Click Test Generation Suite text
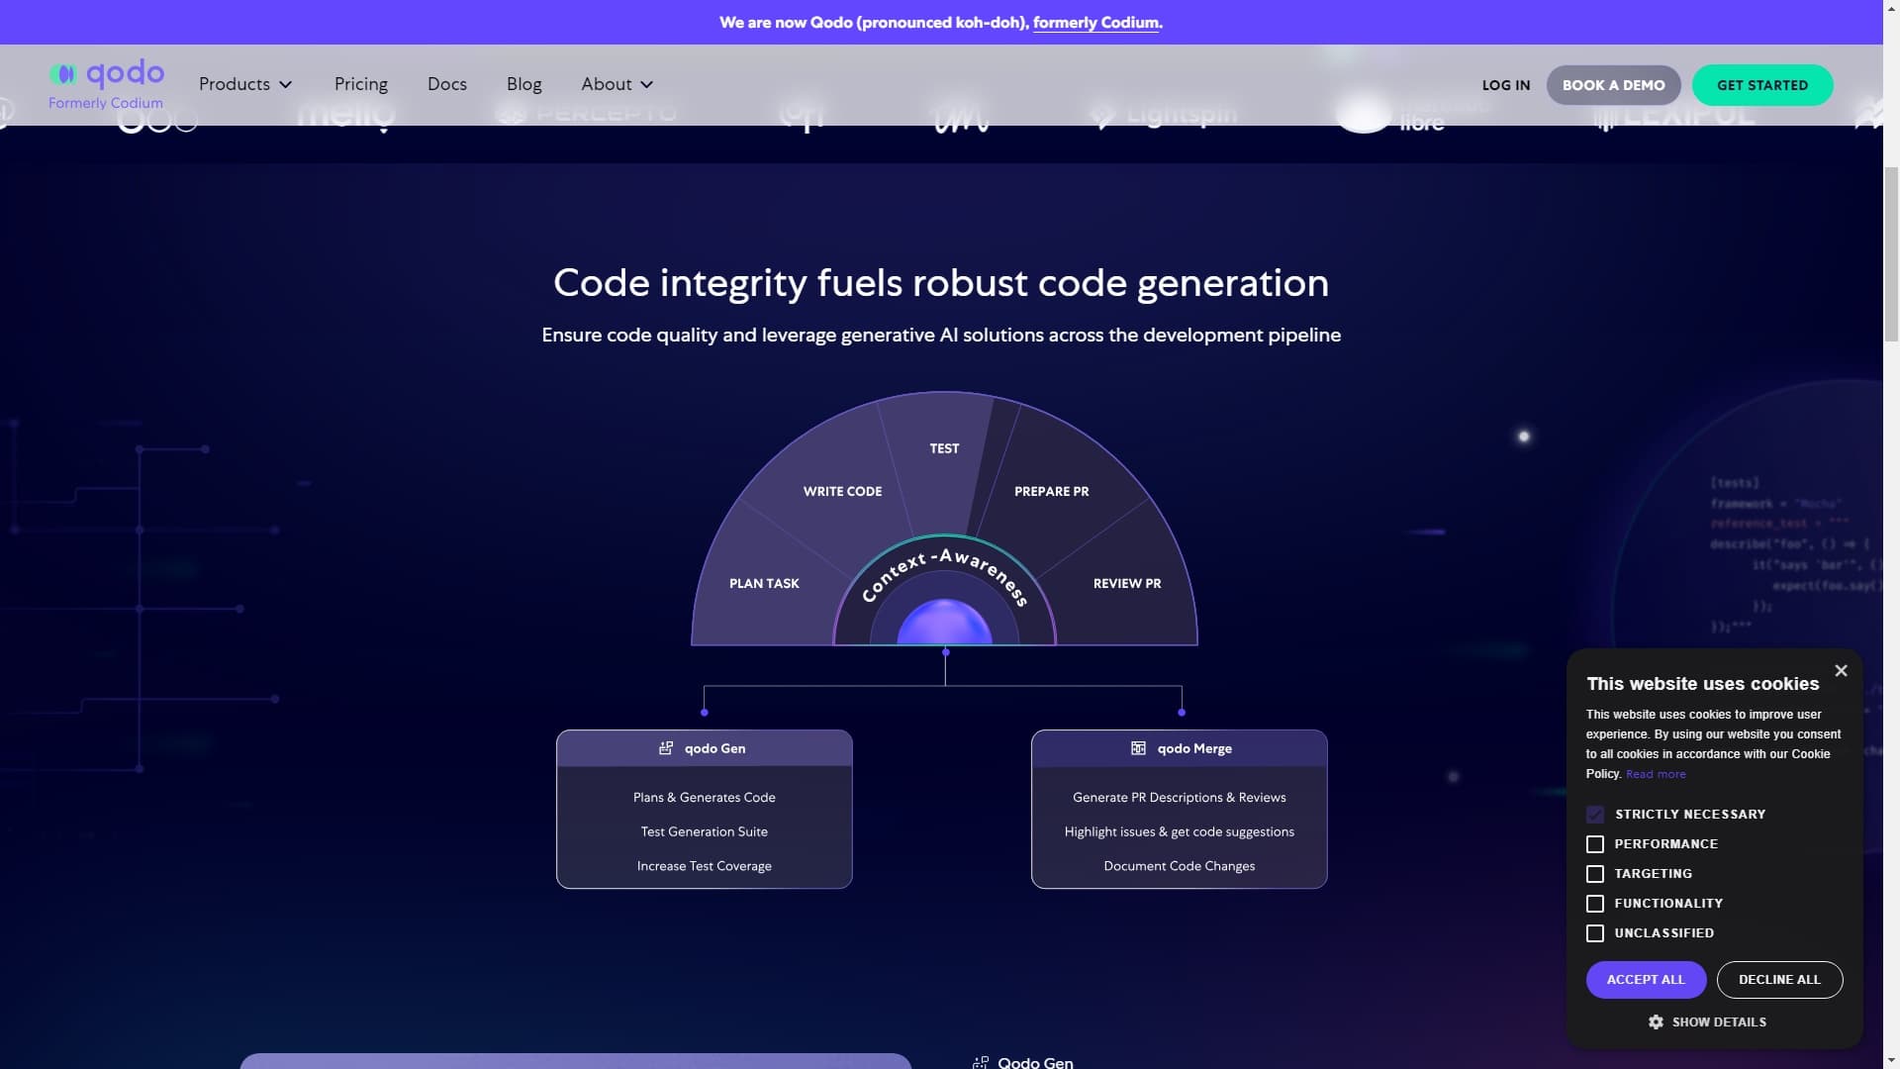 point(705,831)
